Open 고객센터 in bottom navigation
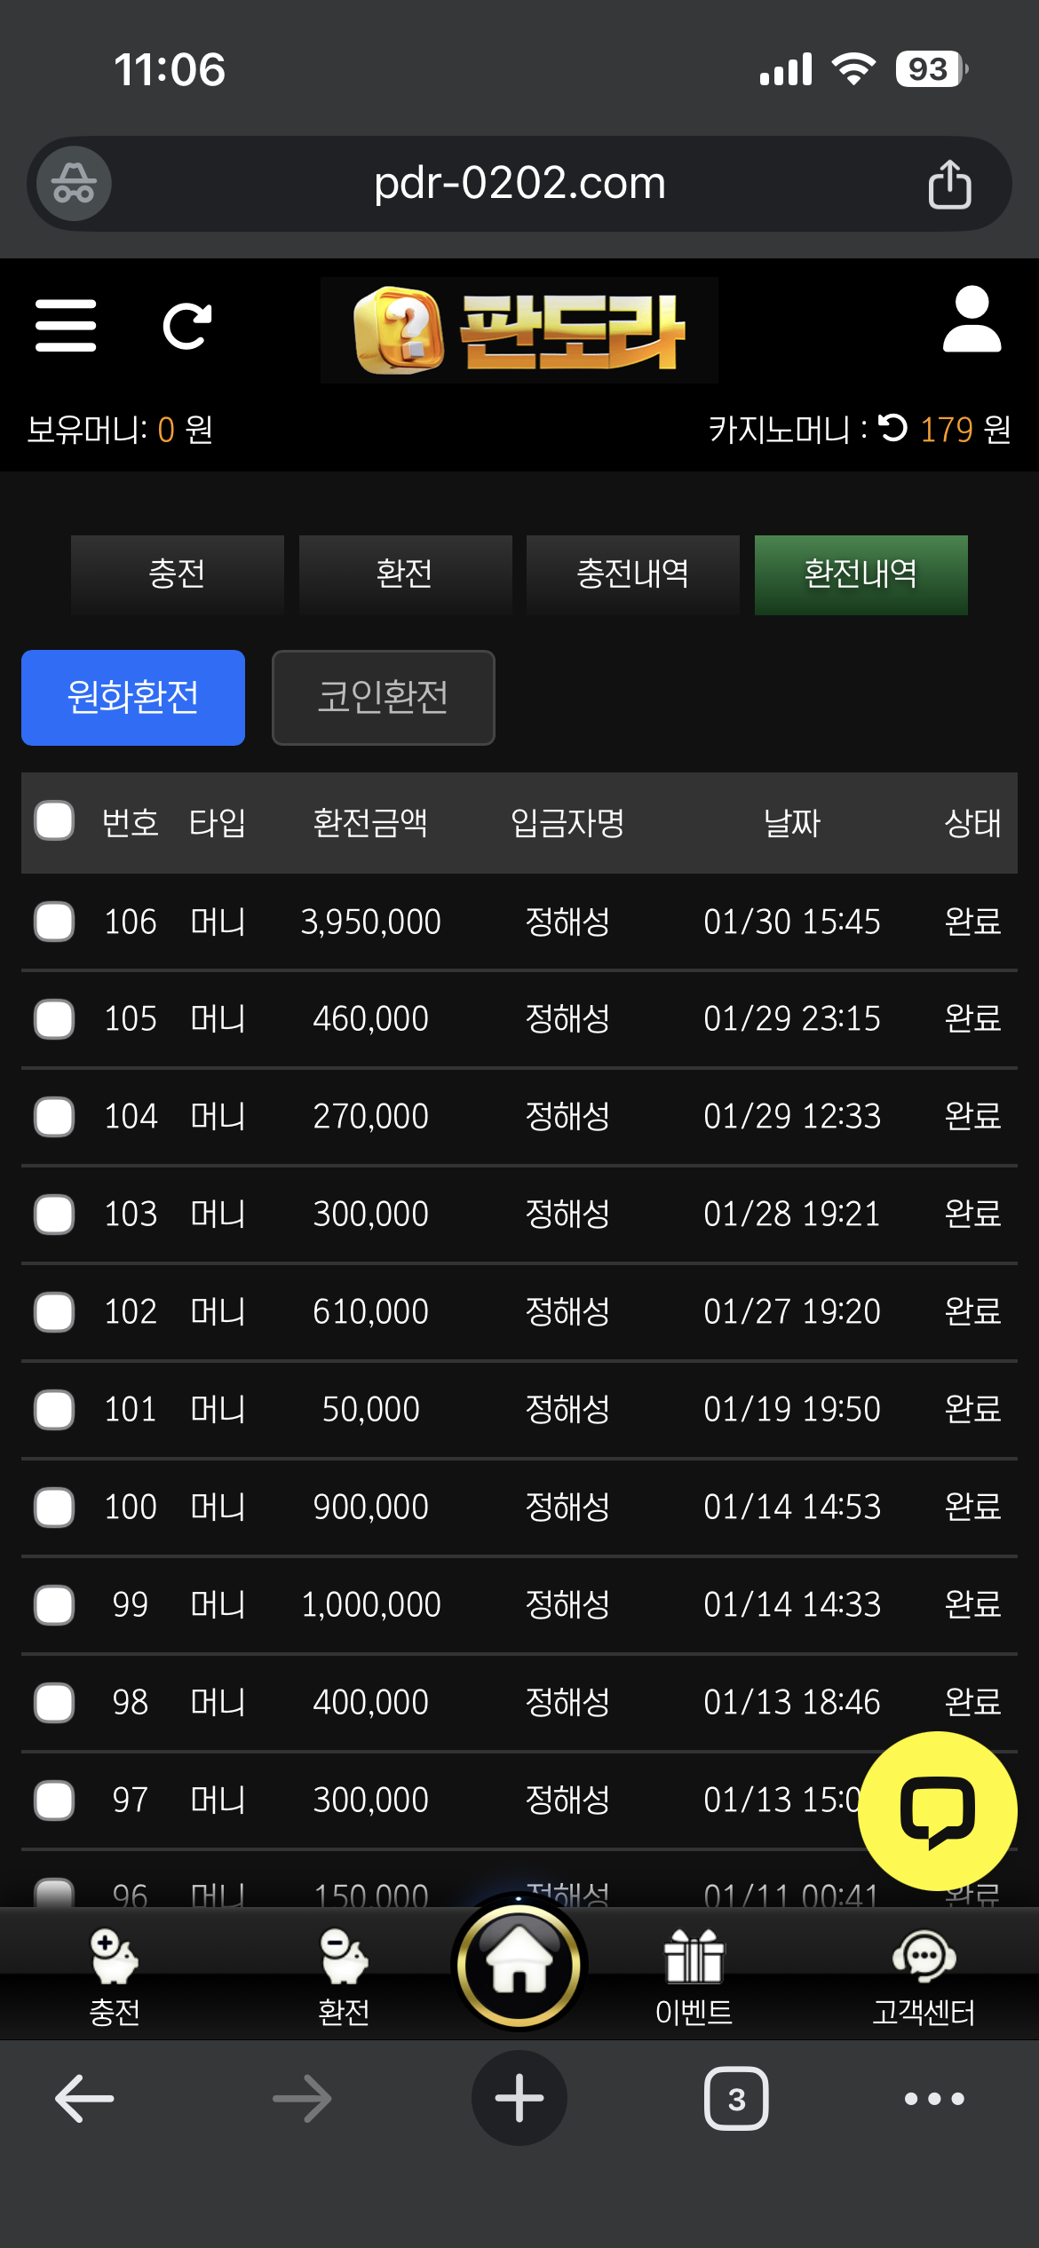The height and width of the screenshot is (2248, 1039). [924, 1976]
